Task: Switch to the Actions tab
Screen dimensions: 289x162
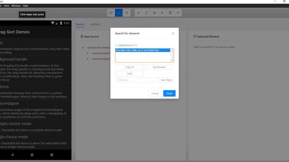Action: point(95,24)
